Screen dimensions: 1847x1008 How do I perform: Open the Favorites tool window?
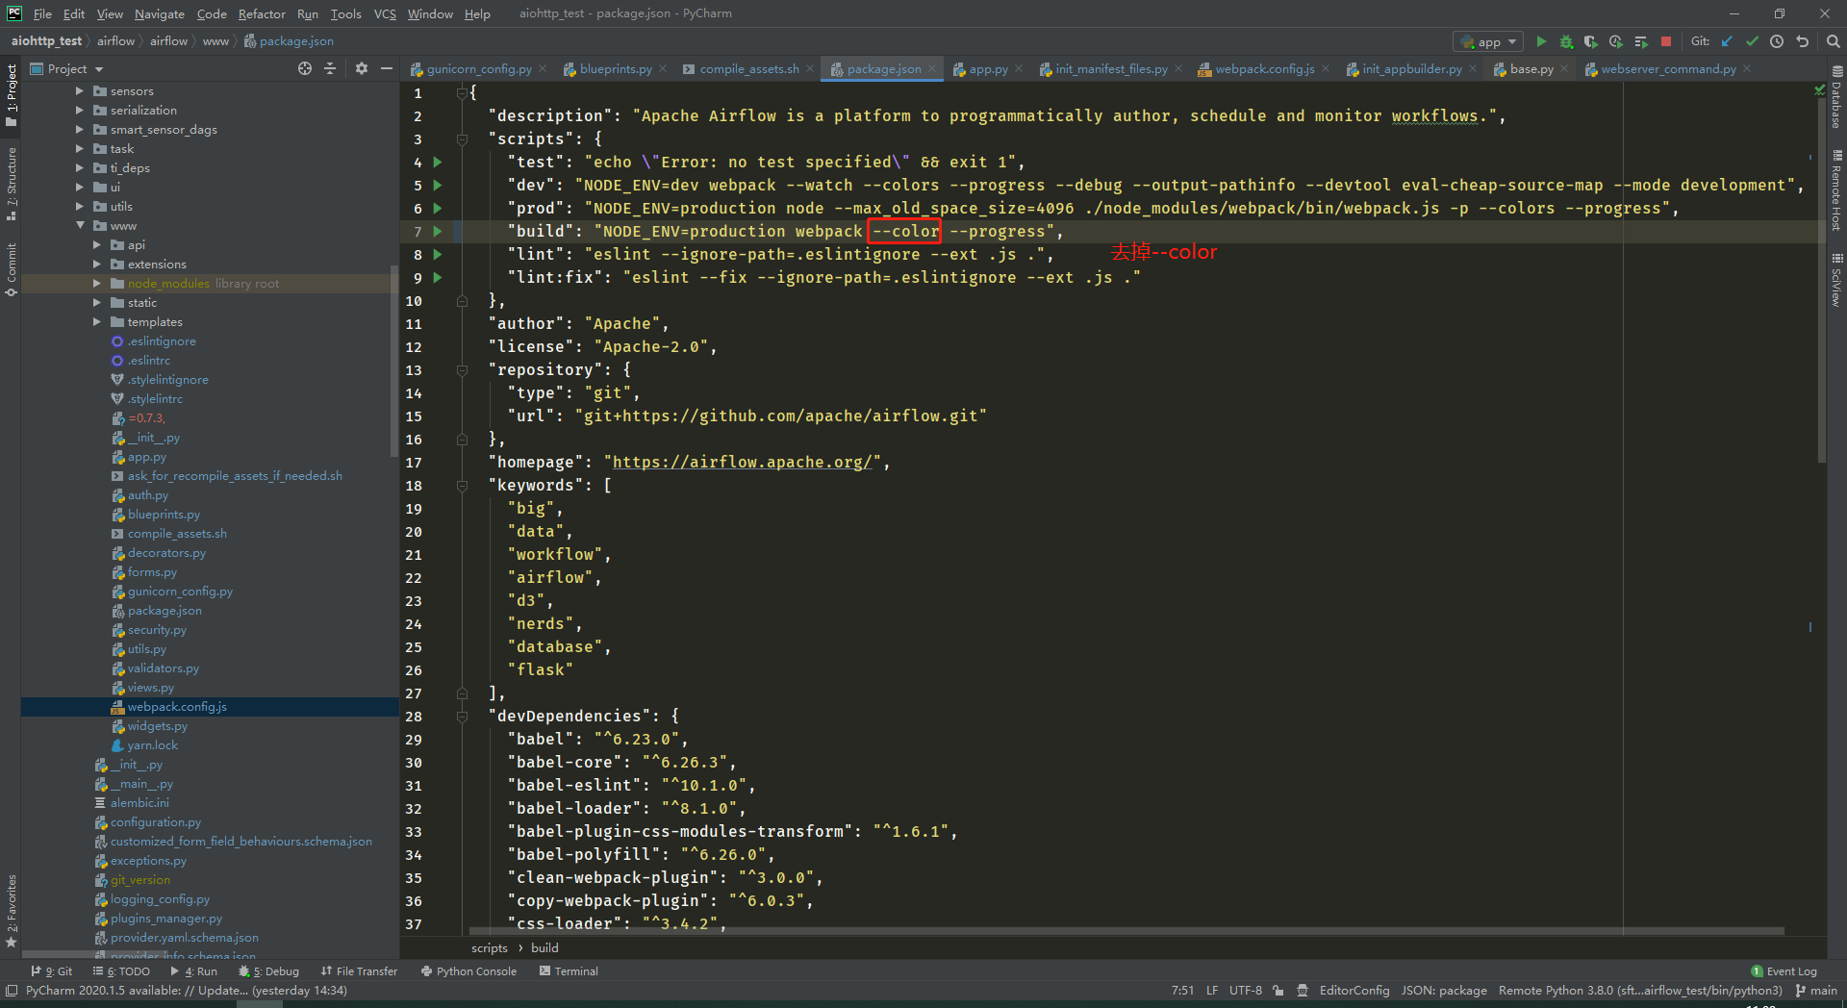pos(11,911)
